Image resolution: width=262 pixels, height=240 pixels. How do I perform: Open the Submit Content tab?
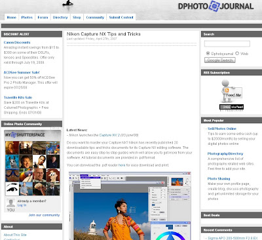point(121,17)
